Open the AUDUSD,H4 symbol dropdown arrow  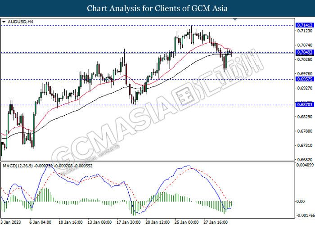click(4, 22)
